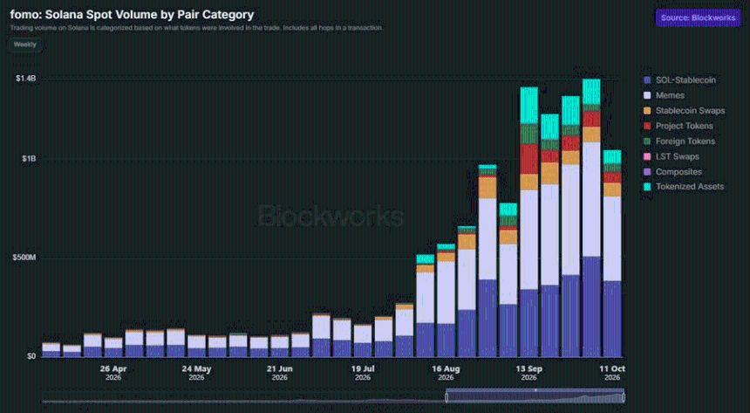The image size is (750, 413).
Task: Click the 13 Sep 2026 axis label
Action: pyautogui.click(x=528, y=373)
